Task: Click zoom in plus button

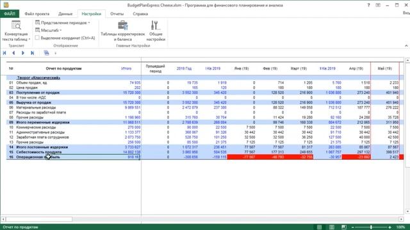Action: [x=389, y=227]
